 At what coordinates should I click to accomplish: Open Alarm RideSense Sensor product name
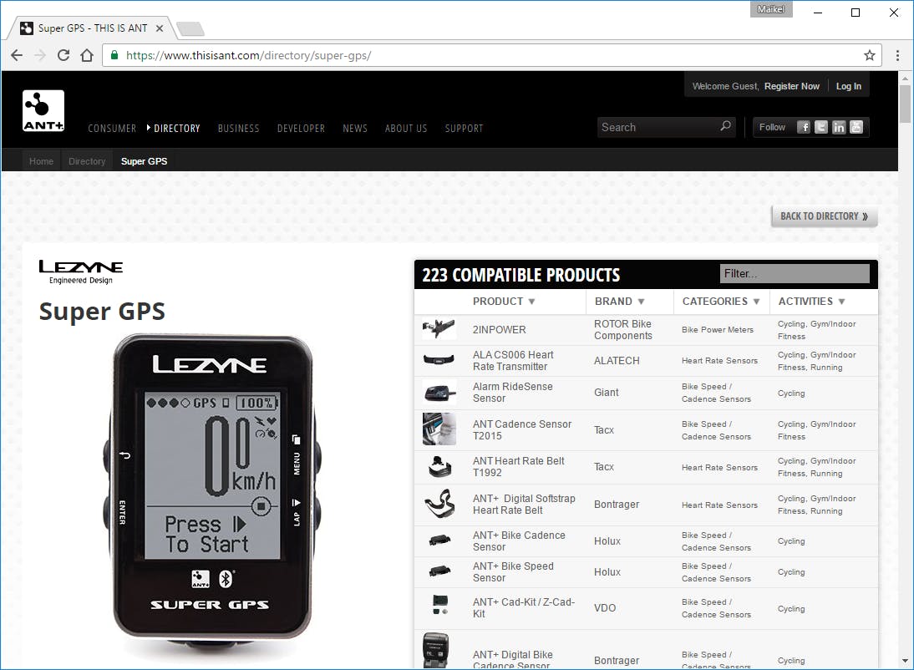click(512, 393)
